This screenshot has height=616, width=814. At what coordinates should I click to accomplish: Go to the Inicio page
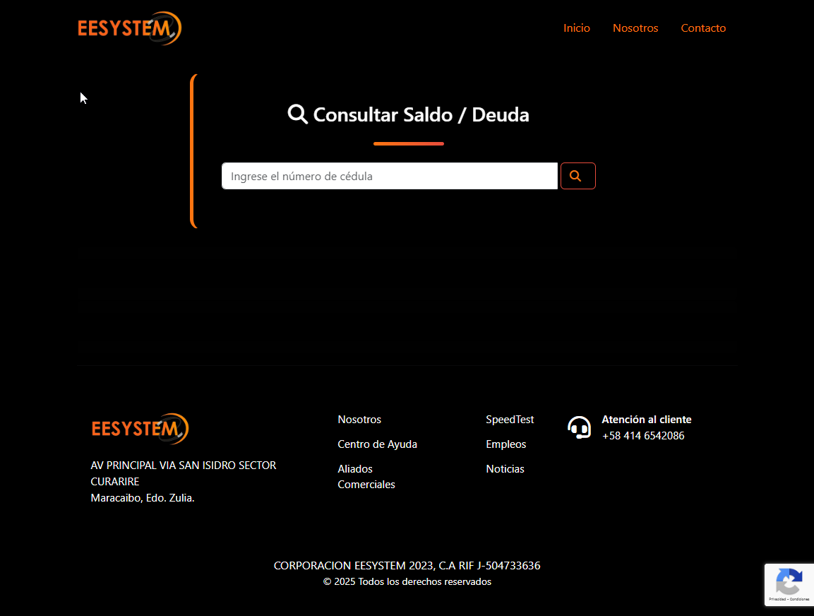576,28
